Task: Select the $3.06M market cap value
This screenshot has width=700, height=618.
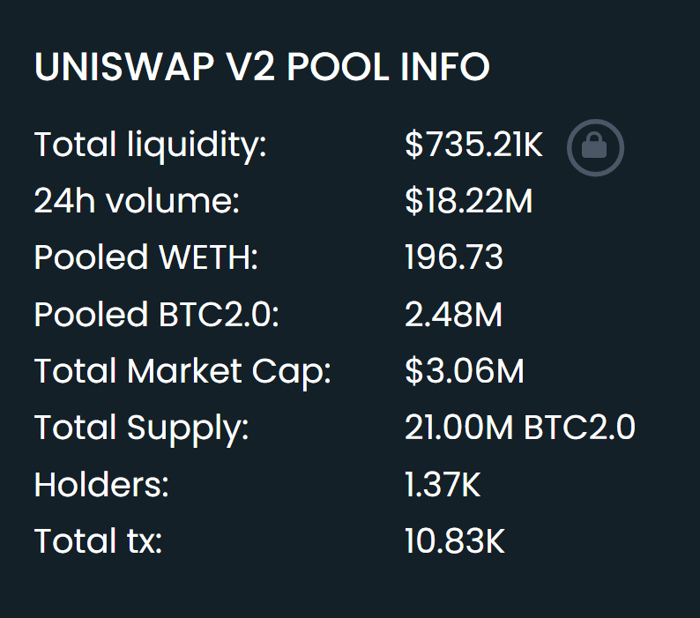Action: click(x=464, y=370)
